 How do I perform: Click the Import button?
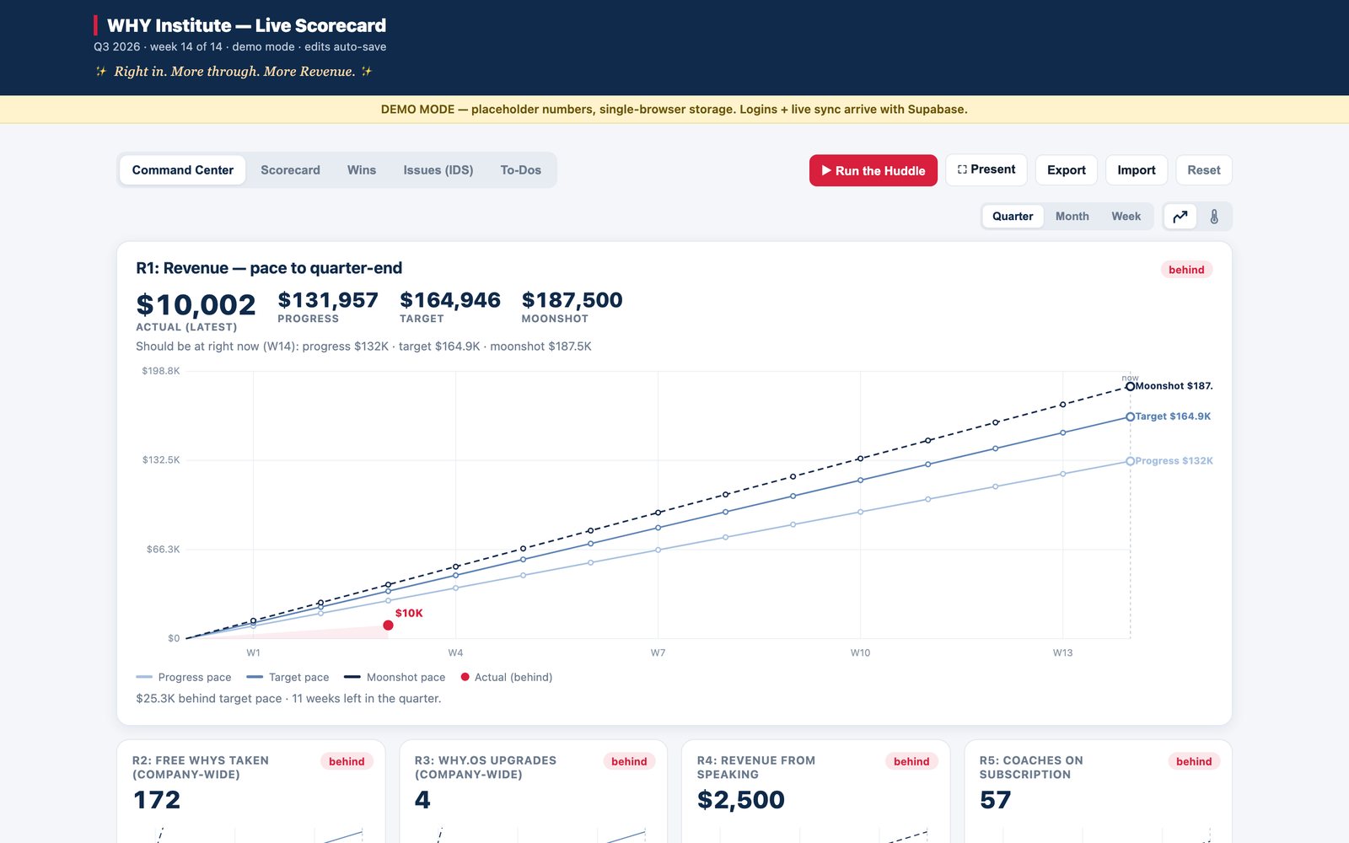(1137, 170)
